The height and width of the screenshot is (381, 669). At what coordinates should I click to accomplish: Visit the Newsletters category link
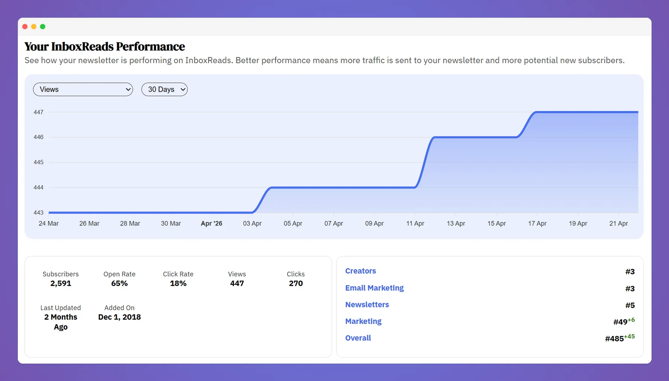tap(367, 305)
